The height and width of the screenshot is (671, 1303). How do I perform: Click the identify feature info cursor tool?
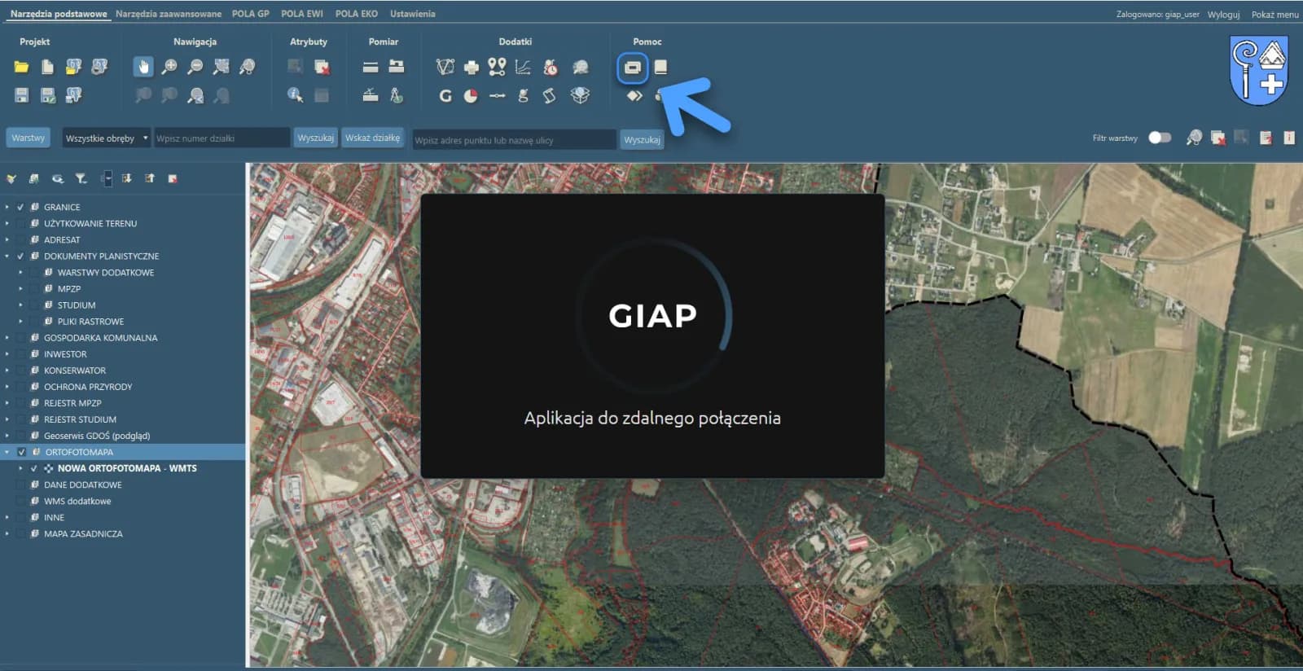point(295,95)
